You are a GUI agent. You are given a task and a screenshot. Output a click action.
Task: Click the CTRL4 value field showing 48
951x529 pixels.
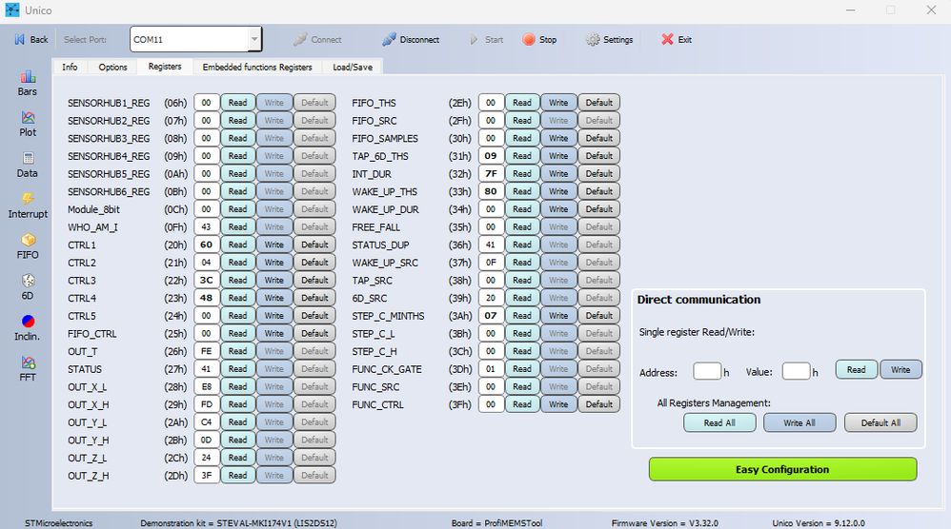click(206, 298)
